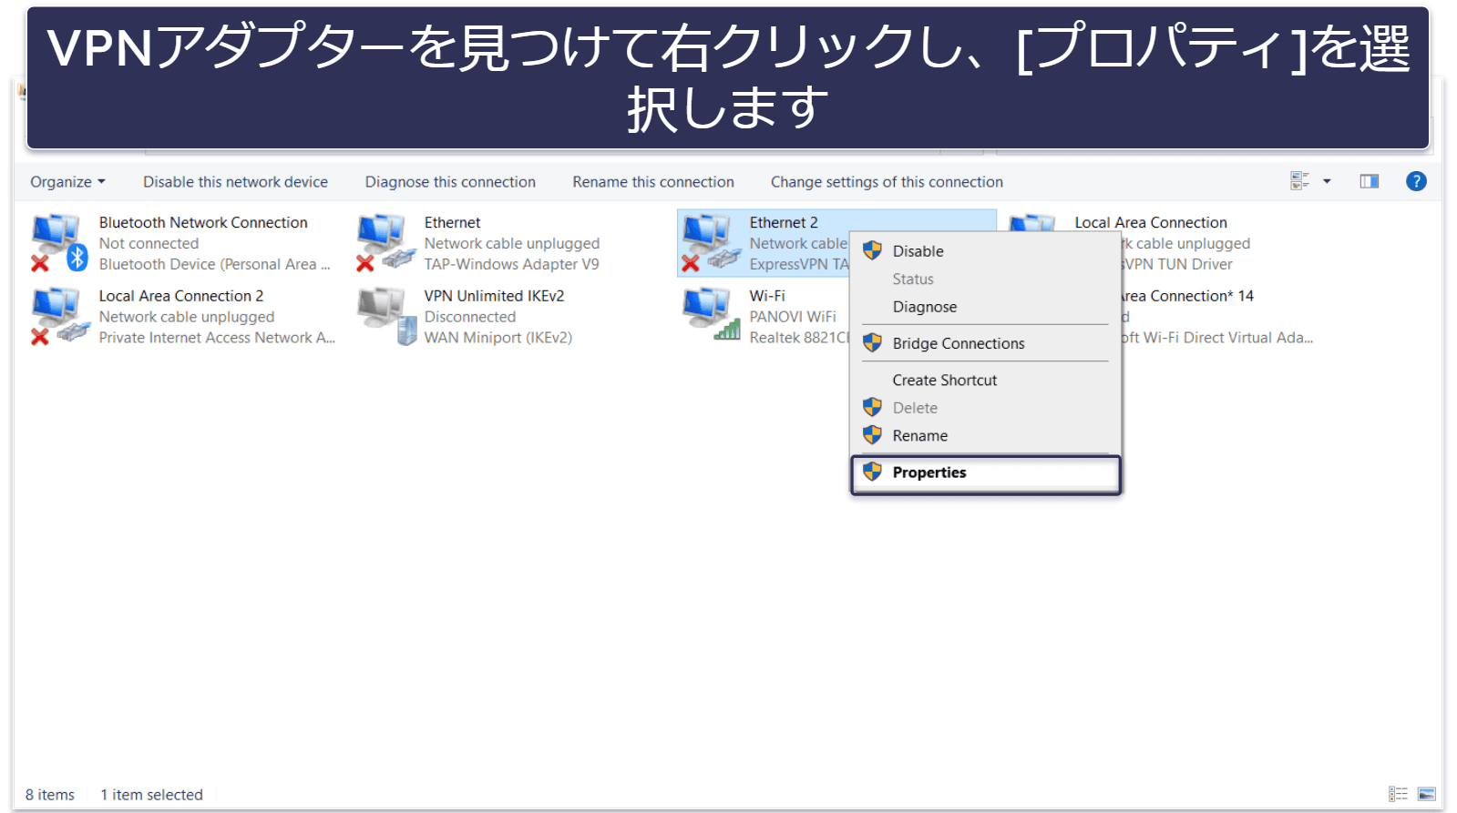1457x813 pixels.
Task: Click the 1 item selected status text
Action: point(151,795)
